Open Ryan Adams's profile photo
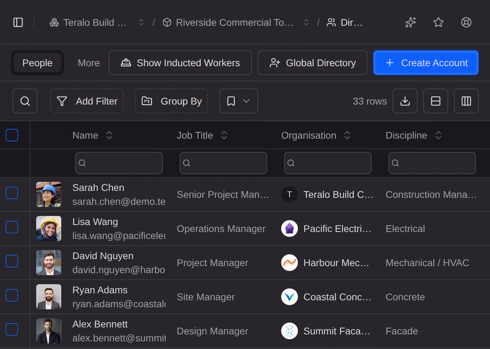 click(49, 297)
